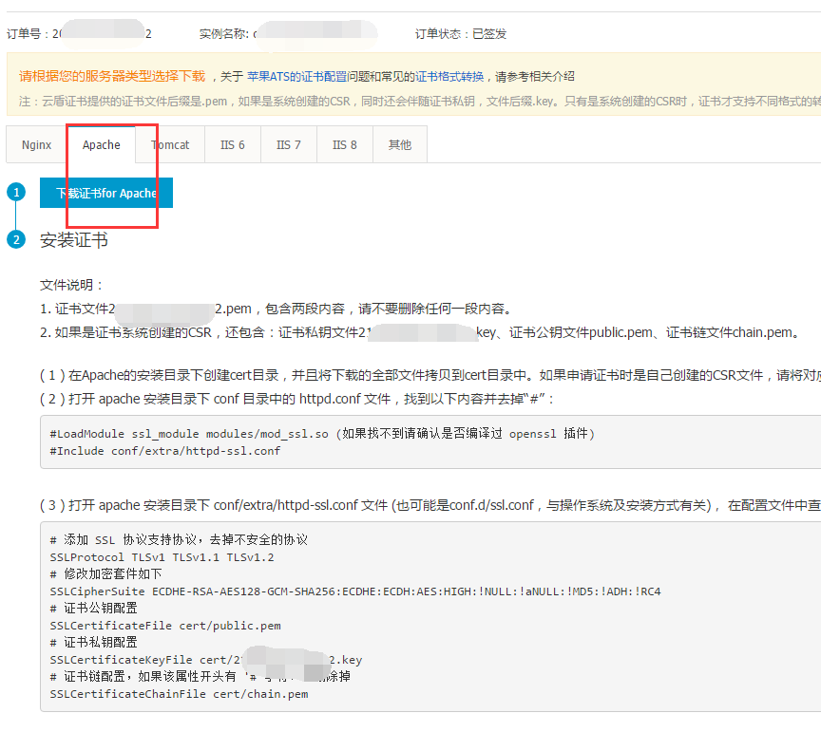Open the 证书格式转换 link
The height and width of the screenshot is (732, 821).
[x=449, y=77]
